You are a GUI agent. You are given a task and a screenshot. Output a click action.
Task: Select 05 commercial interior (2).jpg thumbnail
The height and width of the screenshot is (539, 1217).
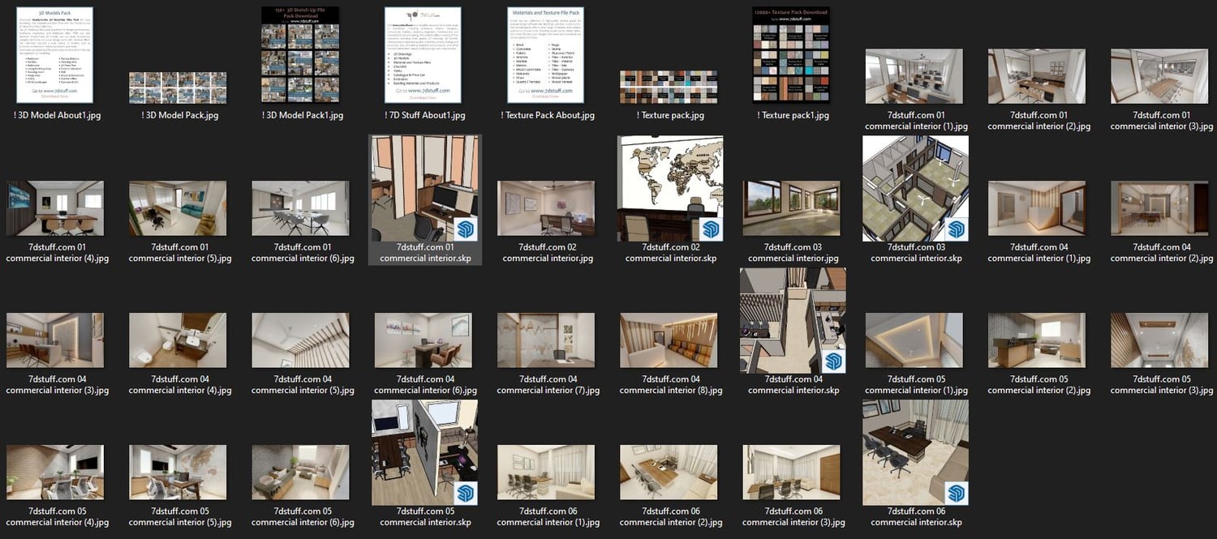pos(1037,340)
